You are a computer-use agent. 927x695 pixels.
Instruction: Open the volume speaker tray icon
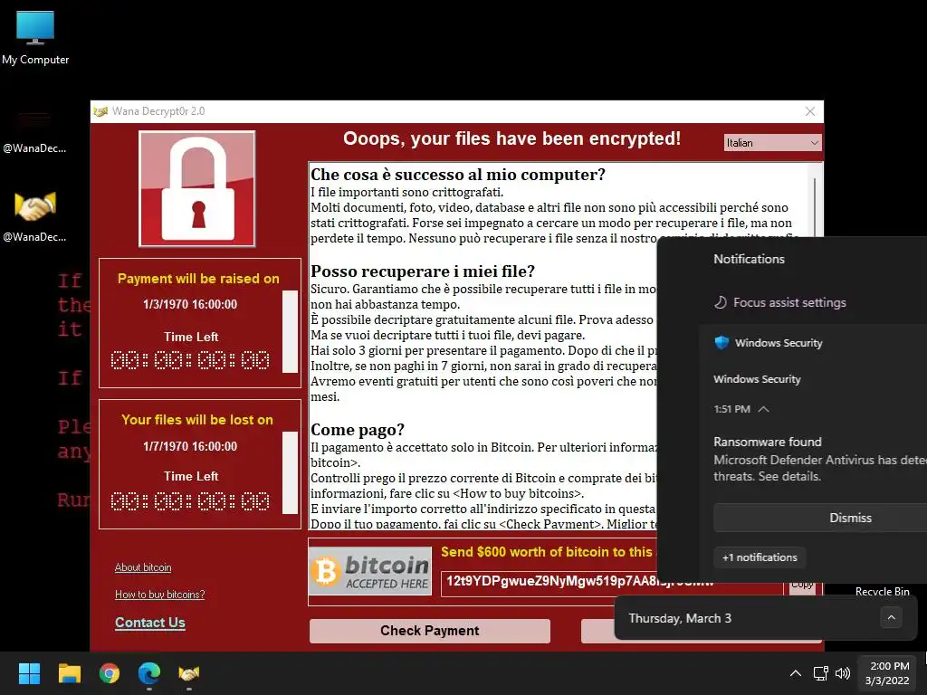coord(843,673)
